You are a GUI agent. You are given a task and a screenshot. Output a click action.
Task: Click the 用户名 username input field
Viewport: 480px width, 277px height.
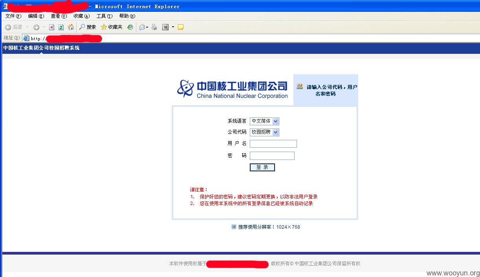click(x=273, y=144)
